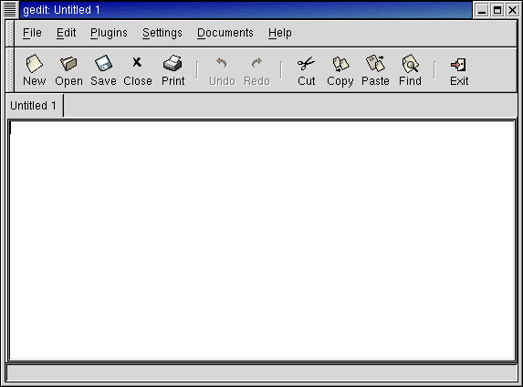523x387 pixels.
Task: Paste clipboard using the Paste icon
Action: 375,63
